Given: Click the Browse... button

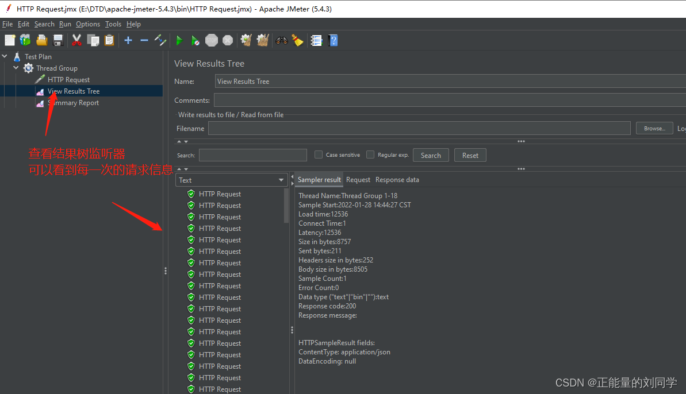Looking at the screenshot, I should click(654, 129).
